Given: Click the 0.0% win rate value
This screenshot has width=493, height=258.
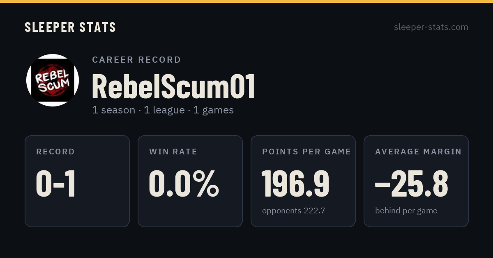Looking at the screenshot, I should [x=184, y=184].
